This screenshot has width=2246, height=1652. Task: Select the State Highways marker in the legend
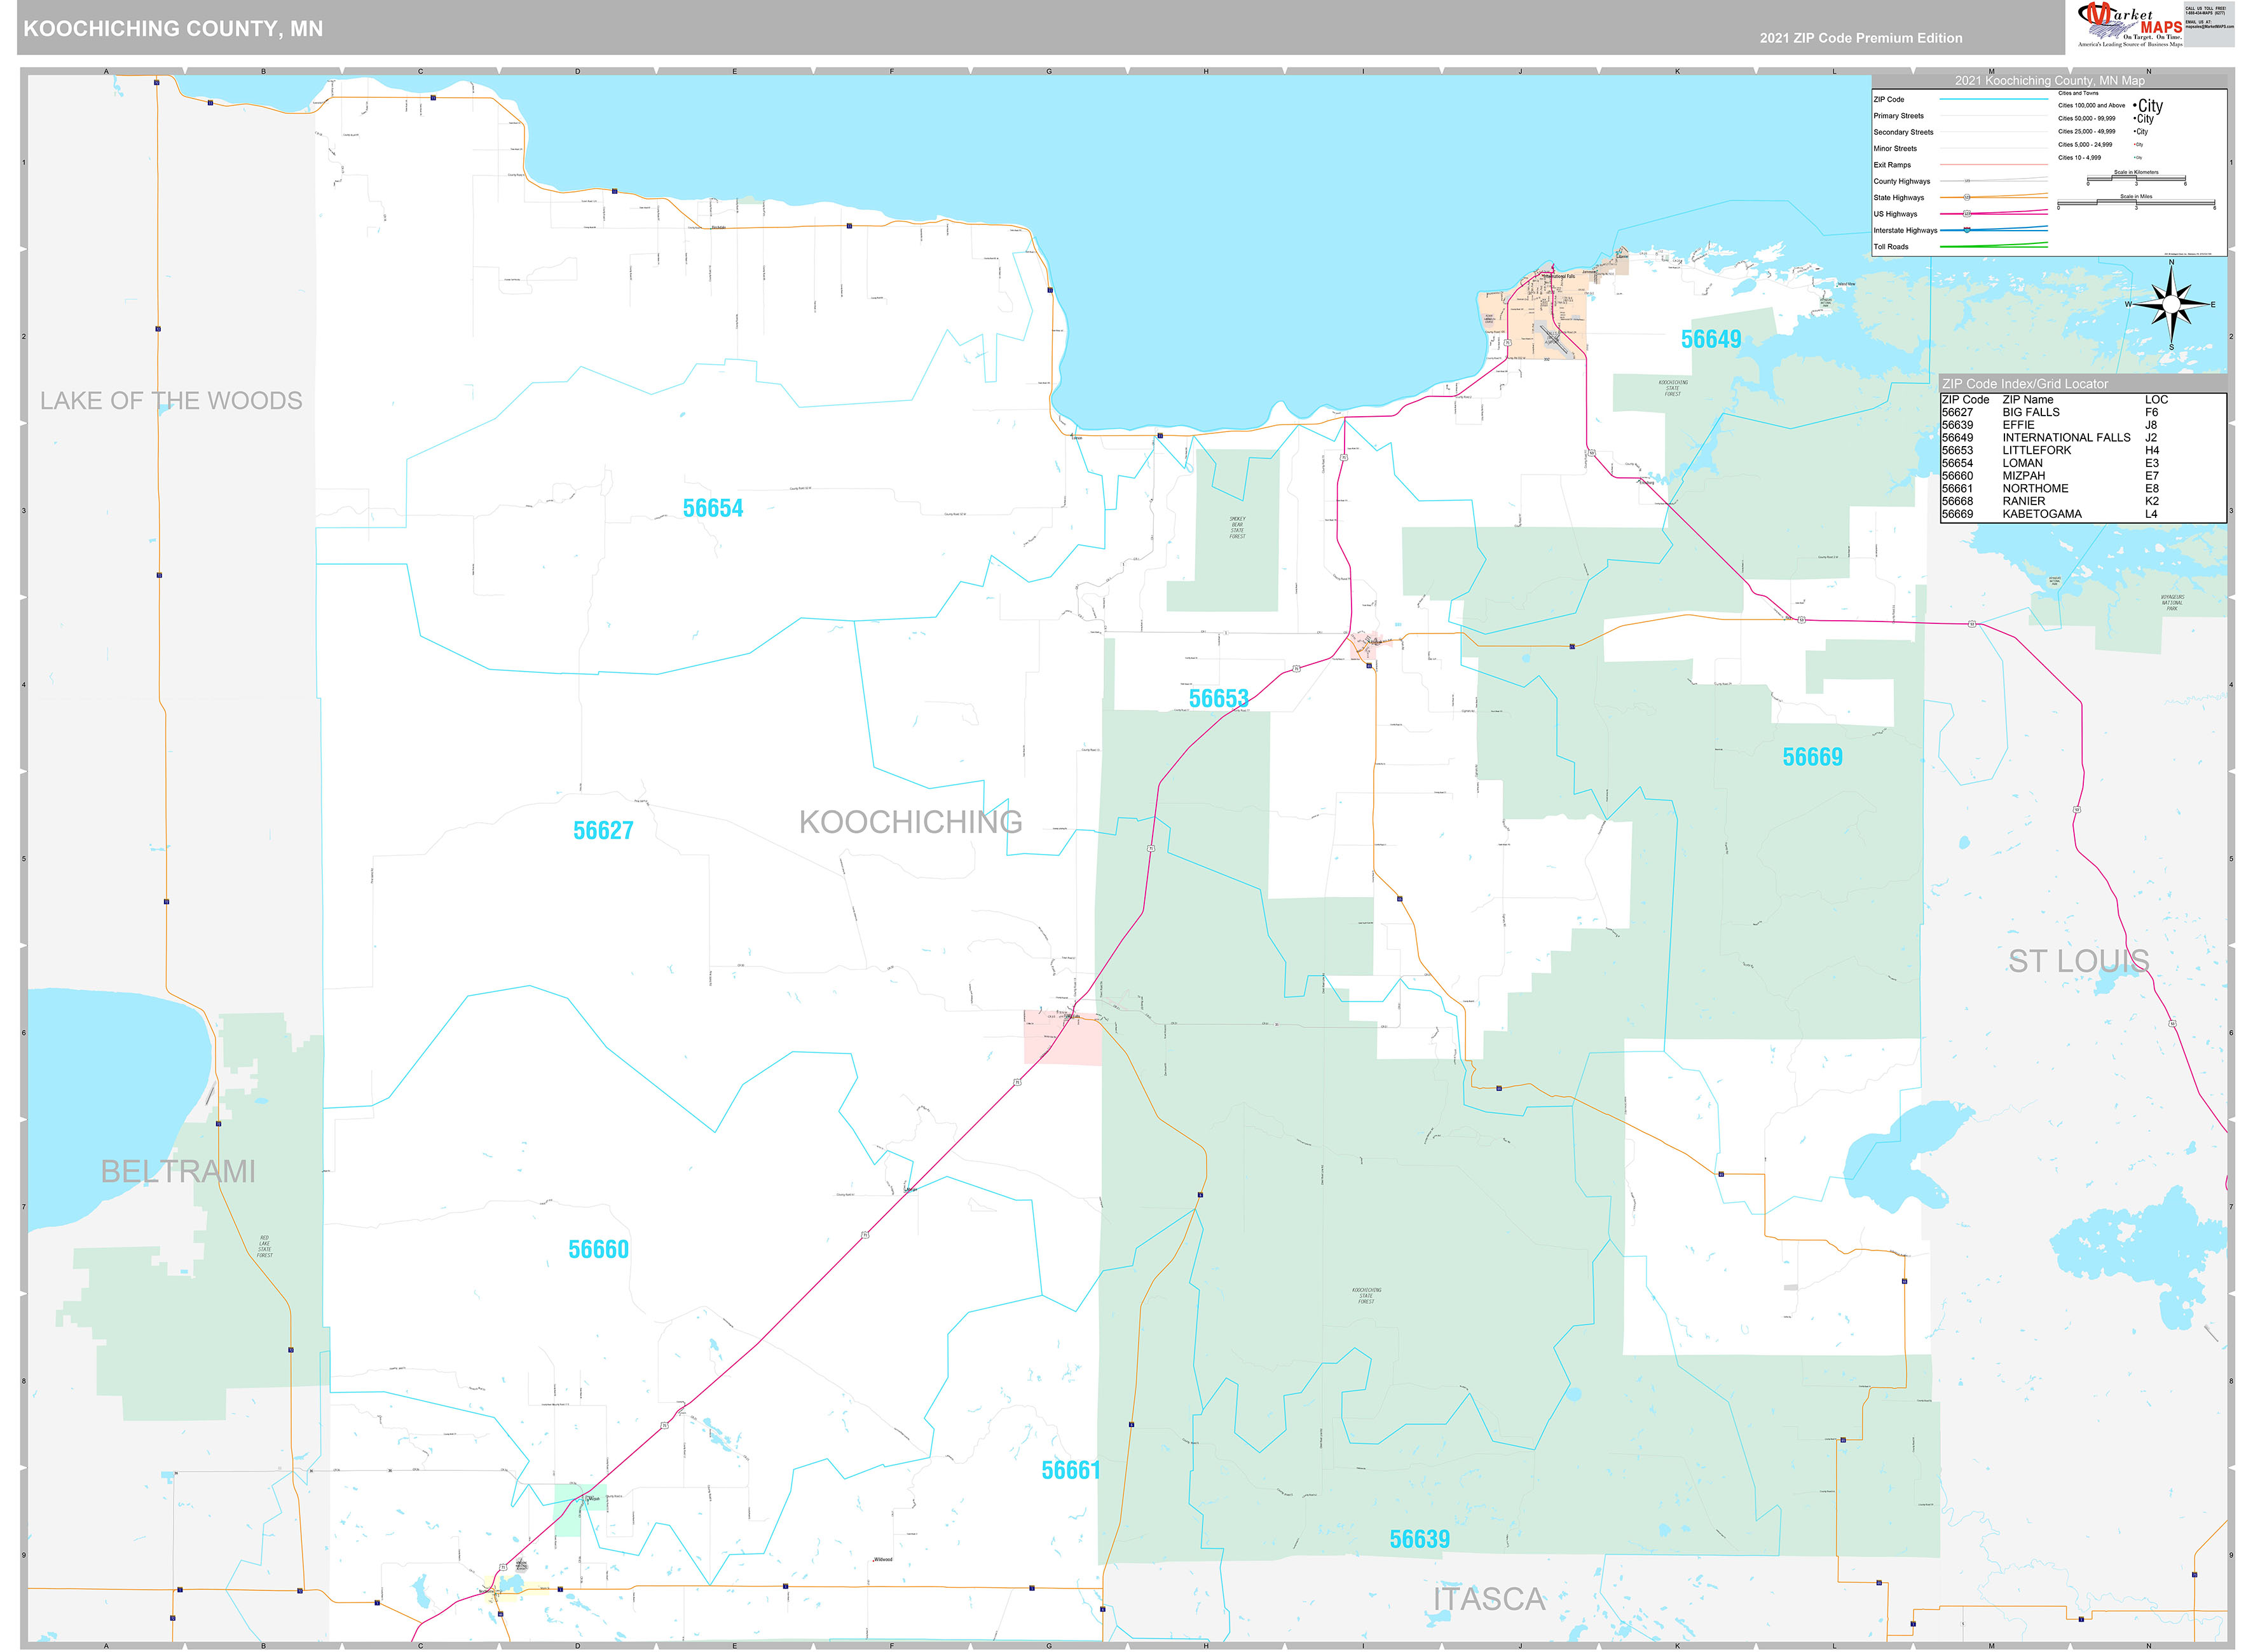click(1968, 198)
